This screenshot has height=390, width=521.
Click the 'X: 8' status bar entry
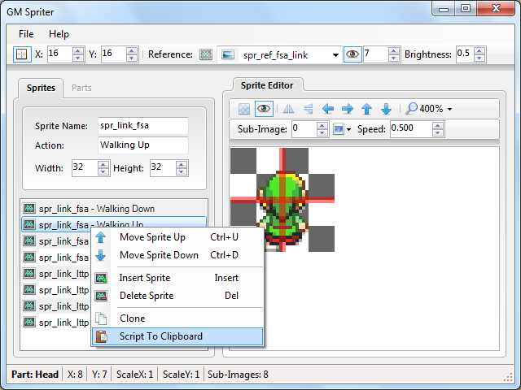click(x=75, y=375)
